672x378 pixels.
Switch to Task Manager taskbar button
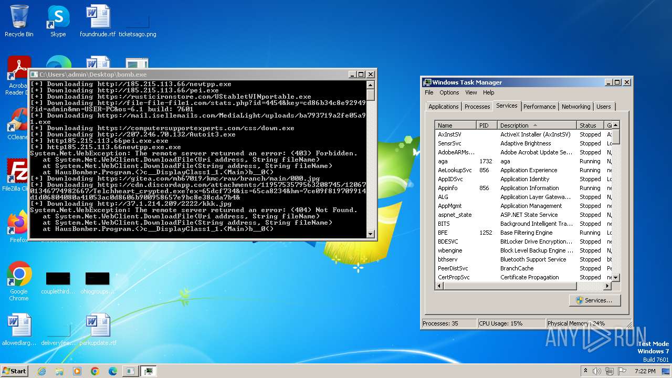(x=149, y=371)
